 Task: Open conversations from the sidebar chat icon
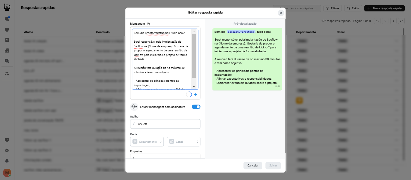(7, 19)
